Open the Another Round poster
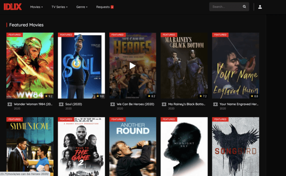The height and width of the screenshot is (176, 286). (133, 147)
